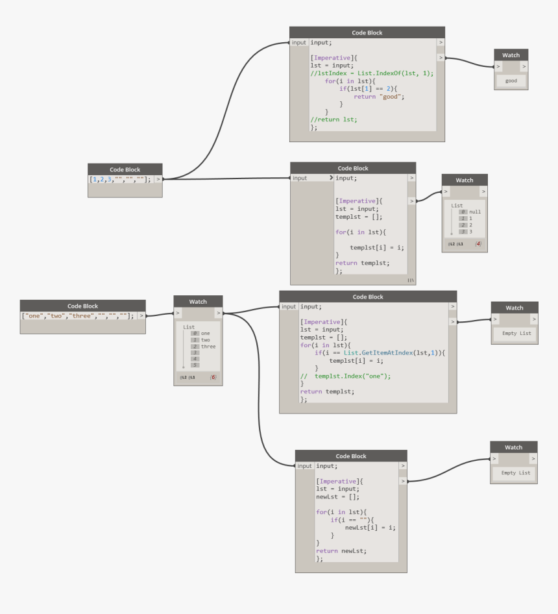Expand the input chevron on the bottom-right Watch node
Image resolution: width=558 pixels, height=614 pixels.
(x=494, y=458)
